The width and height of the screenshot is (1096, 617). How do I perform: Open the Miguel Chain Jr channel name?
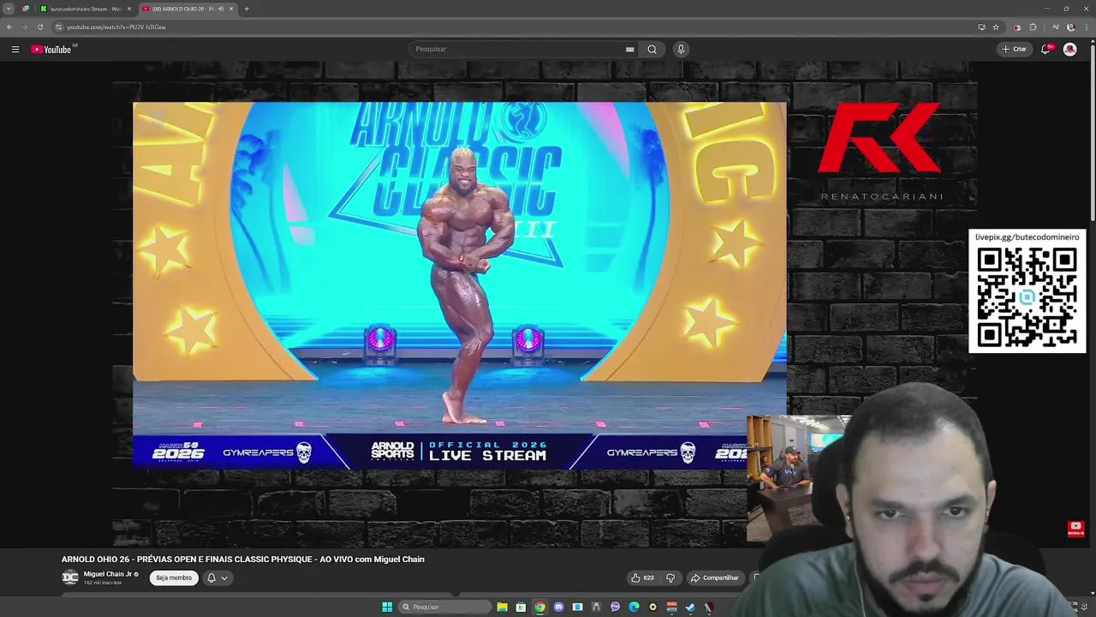point(108,574)
